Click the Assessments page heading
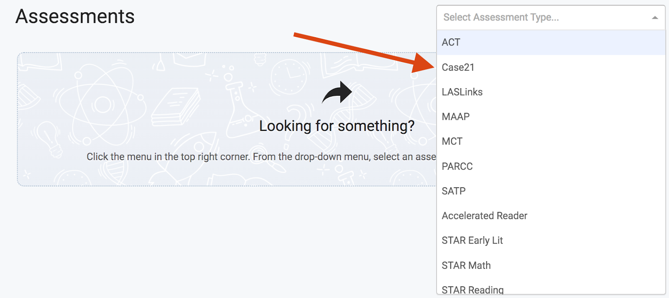The height and width of the screenshot is (298, 669). (x=75, y=17)
